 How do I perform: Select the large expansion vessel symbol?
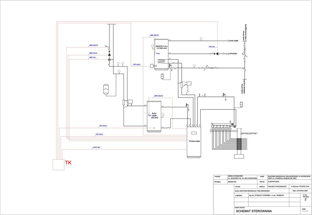pos(106,89)
